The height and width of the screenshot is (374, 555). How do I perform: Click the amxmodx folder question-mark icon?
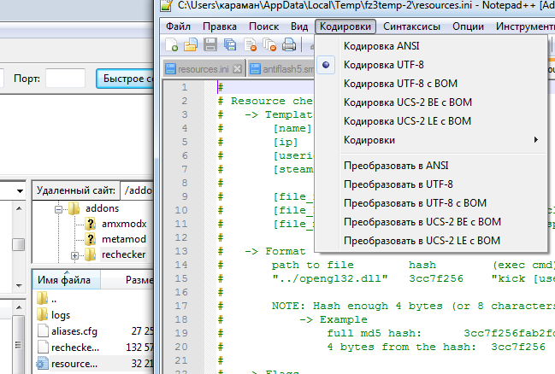91,224
